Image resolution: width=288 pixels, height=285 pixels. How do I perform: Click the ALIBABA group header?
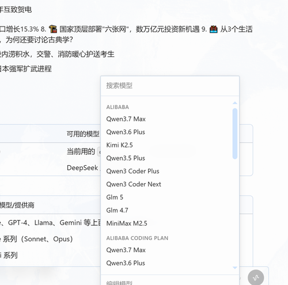pyautogui.click(x=118, y=107)
